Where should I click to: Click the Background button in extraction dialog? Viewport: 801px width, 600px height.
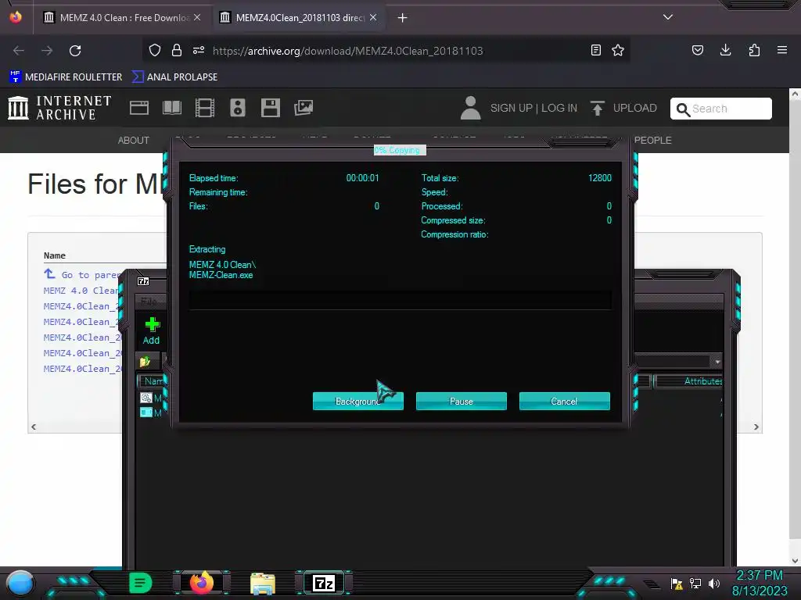pos(357,401)
